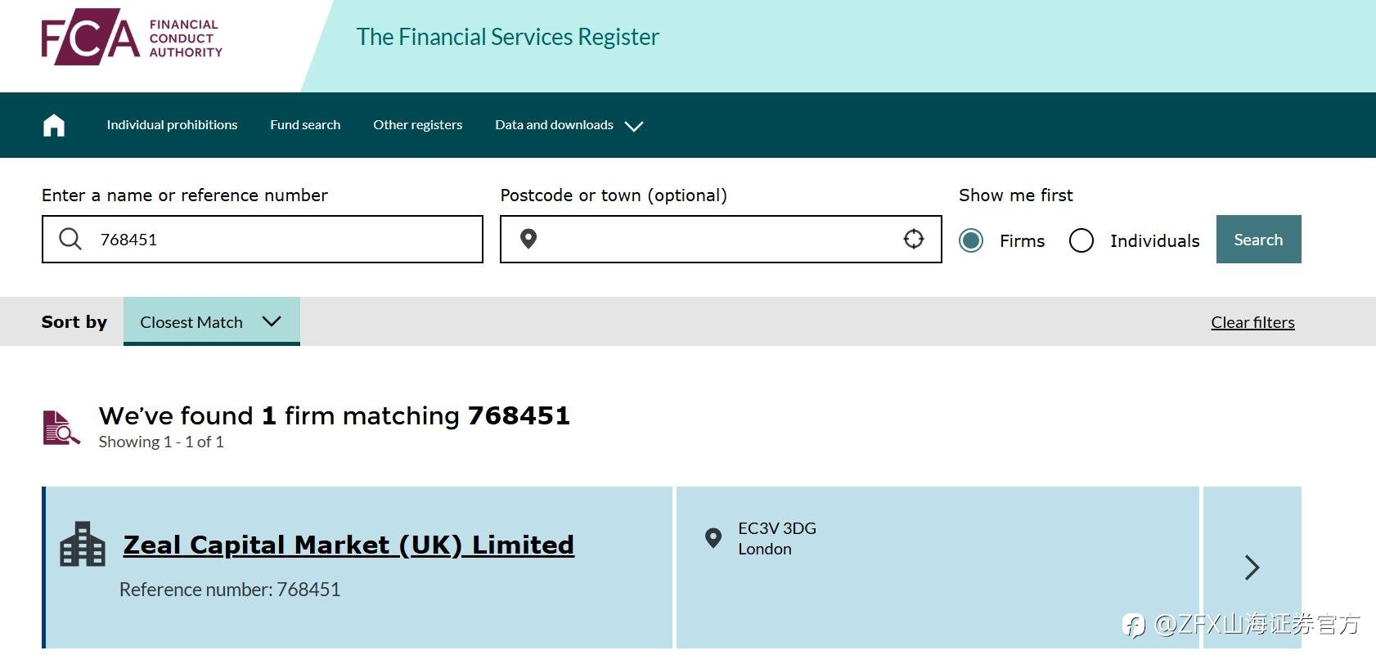The width and height of the screenshot is (1376, 664).
Task: Select the Firms radio button
Action: click(x=971, y=240)
